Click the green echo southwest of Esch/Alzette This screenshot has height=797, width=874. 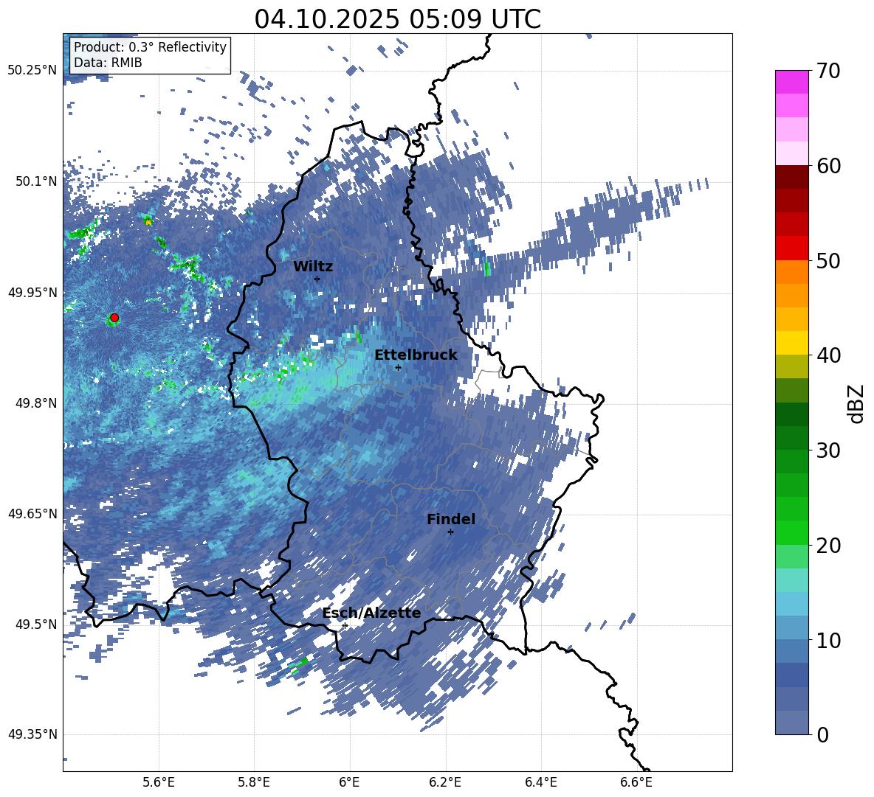[301, 664]
